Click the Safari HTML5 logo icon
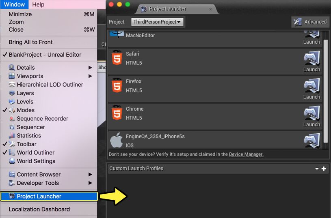This screenshot has width=331, height=218. [117, 58]
